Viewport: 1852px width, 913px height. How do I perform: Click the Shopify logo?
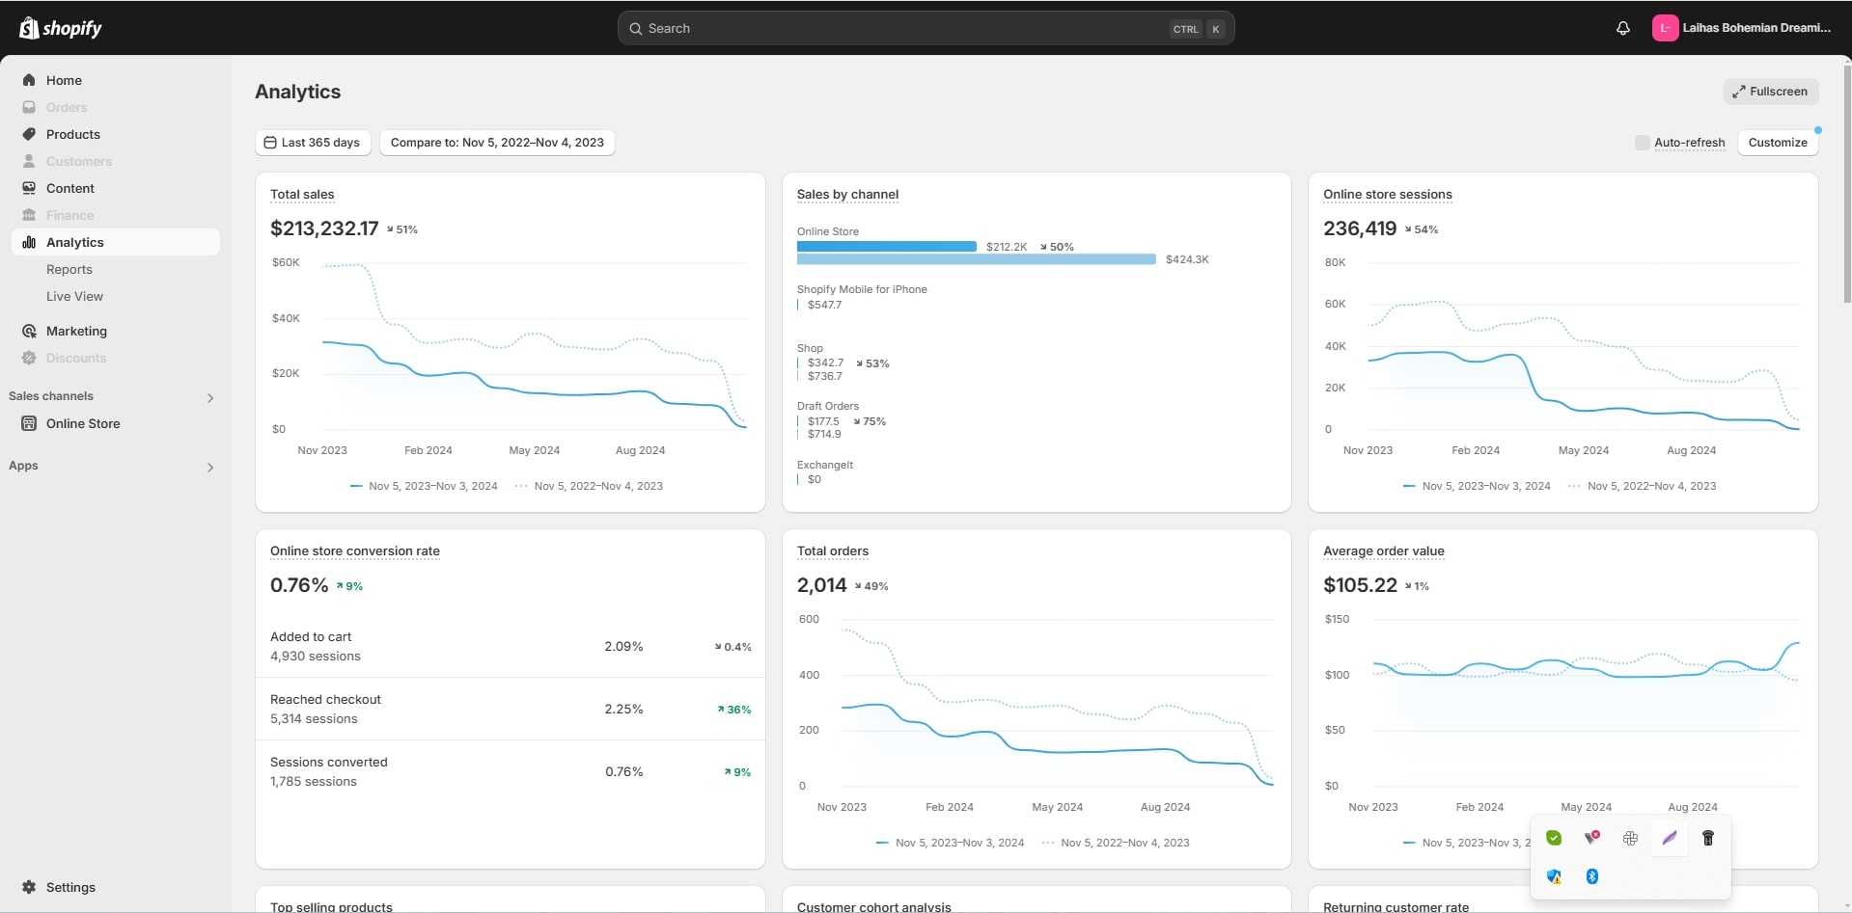click(61, 28)
